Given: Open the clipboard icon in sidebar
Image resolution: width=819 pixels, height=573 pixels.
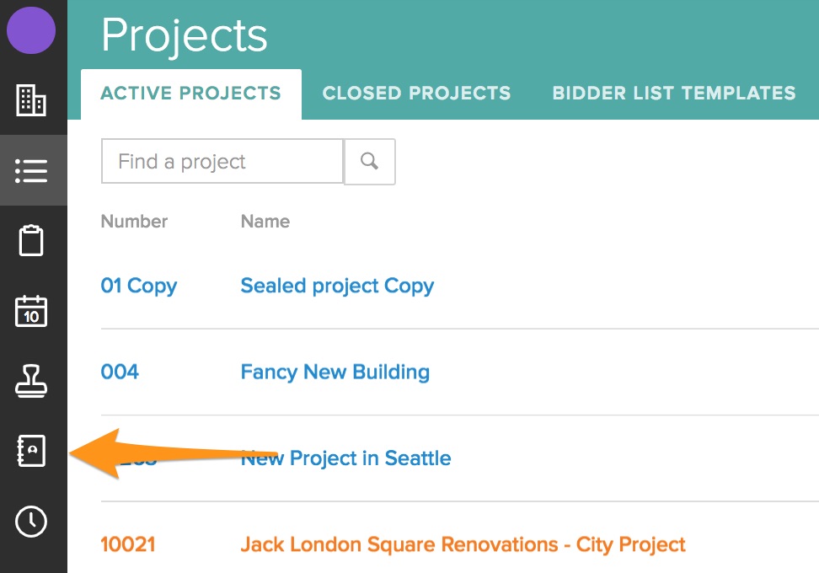Looking at the screenshot, I should tap(32, 241).
